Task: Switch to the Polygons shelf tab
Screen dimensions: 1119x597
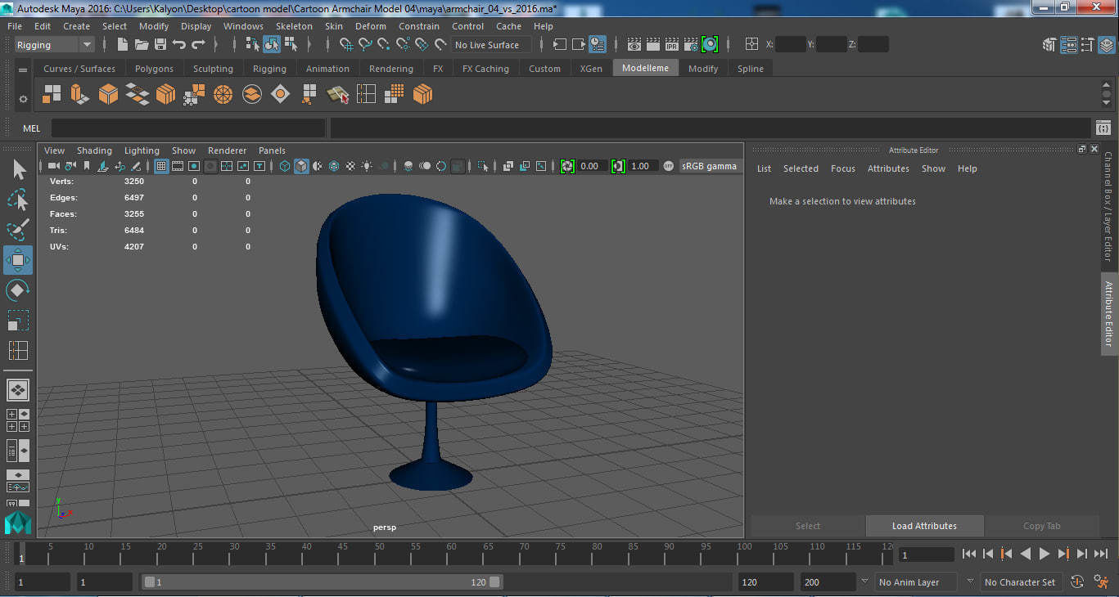Action: [154, 69]
